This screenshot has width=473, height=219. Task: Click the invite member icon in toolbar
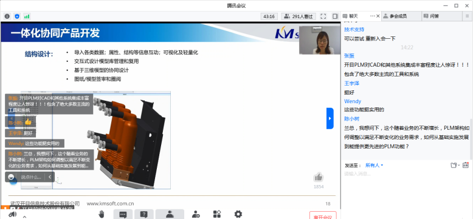(x=196, y=214)
